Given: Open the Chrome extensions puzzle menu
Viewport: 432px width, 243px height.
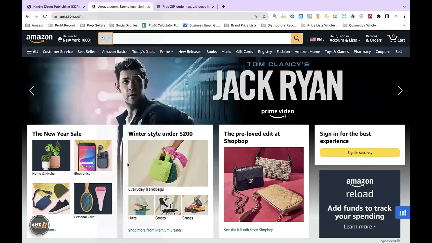Looking at the screenshot, I should (x=378, y=16).
